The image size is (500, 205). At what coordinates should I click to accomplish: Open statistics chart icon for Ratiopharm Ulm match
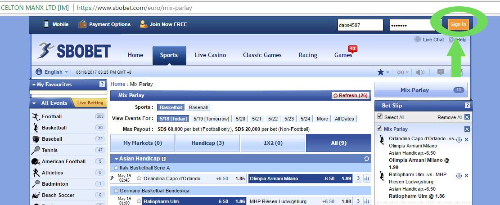(367, 201)
